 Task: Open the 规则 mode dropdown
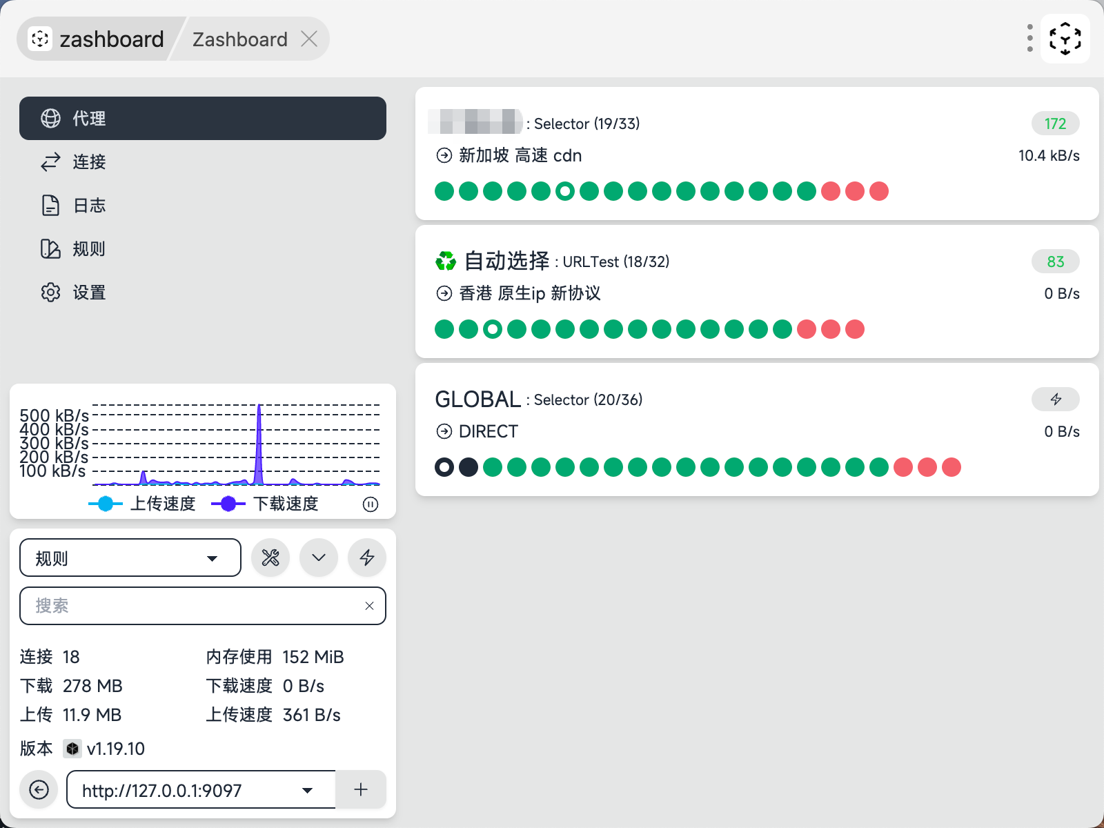[130, 558]
